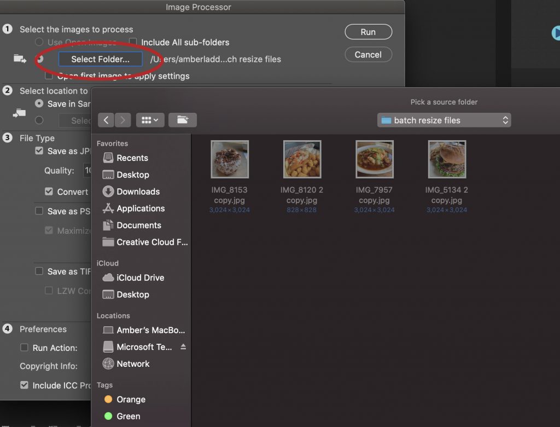
Task: Navigate back using the back arrow
Action: pyautogui.click(x=106, y=120)
